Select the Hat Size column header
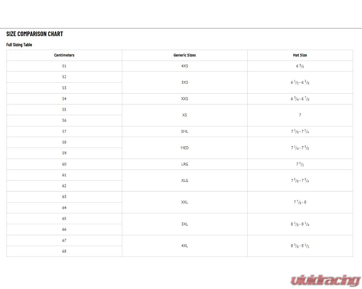 click(300, 55)
